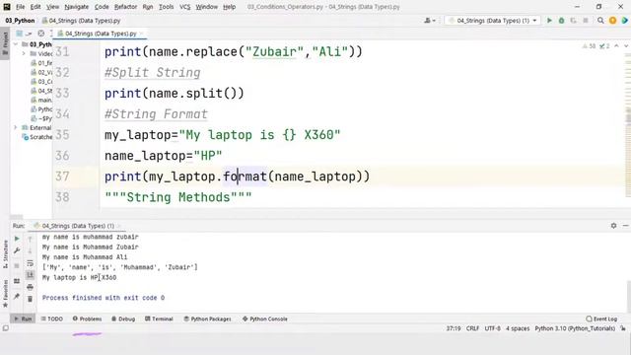Open the run configuration dropdown 04_Strings (Data Types) (1)
This screenshot has width=631, height=355.
(492, 20)
